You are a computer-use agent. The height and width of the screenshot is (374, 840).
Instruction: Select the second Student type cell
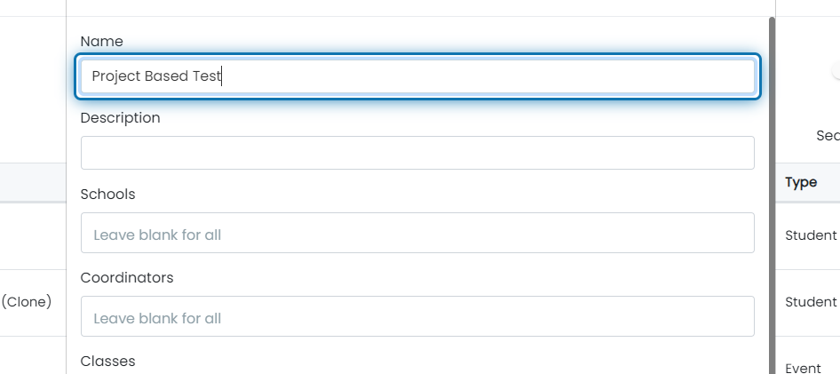pos(811,302)
